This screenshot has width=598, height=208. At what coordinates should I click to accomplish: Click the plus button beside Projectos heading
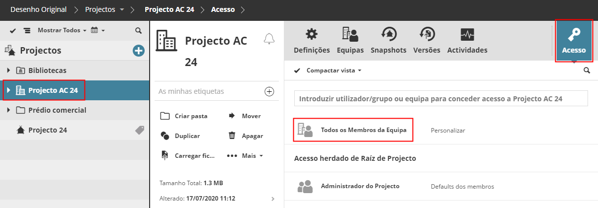138,50
